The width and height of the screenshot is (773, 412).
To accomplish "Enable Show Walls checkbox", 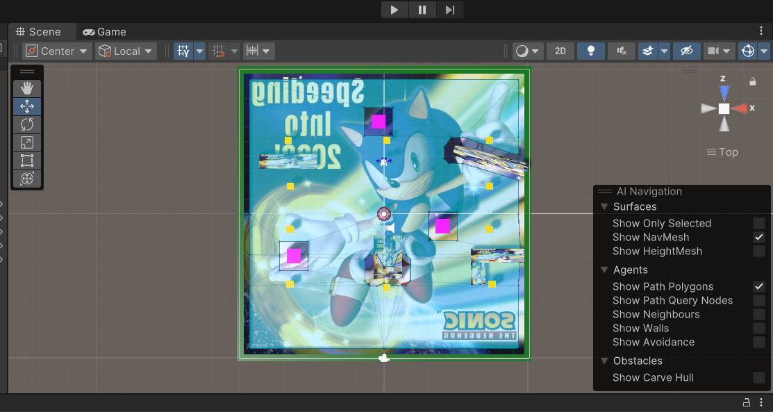I will (759, 328).
